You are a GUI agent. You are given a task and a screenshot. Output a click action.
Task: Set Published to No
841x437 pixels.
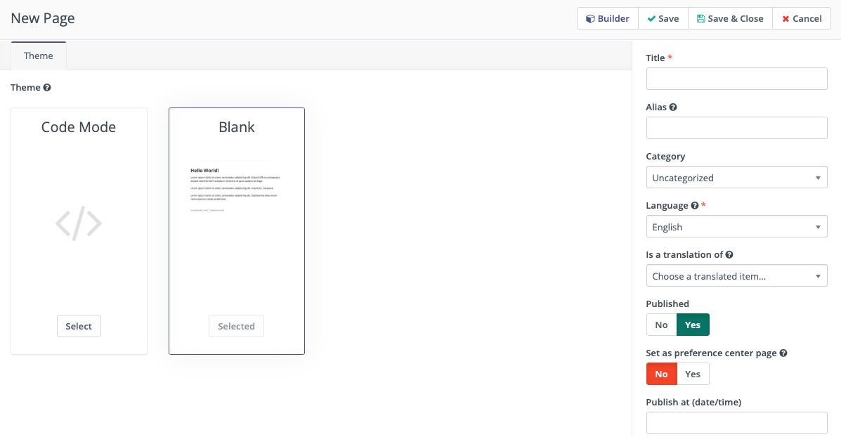pyautogui.click(x=660, y=325)
